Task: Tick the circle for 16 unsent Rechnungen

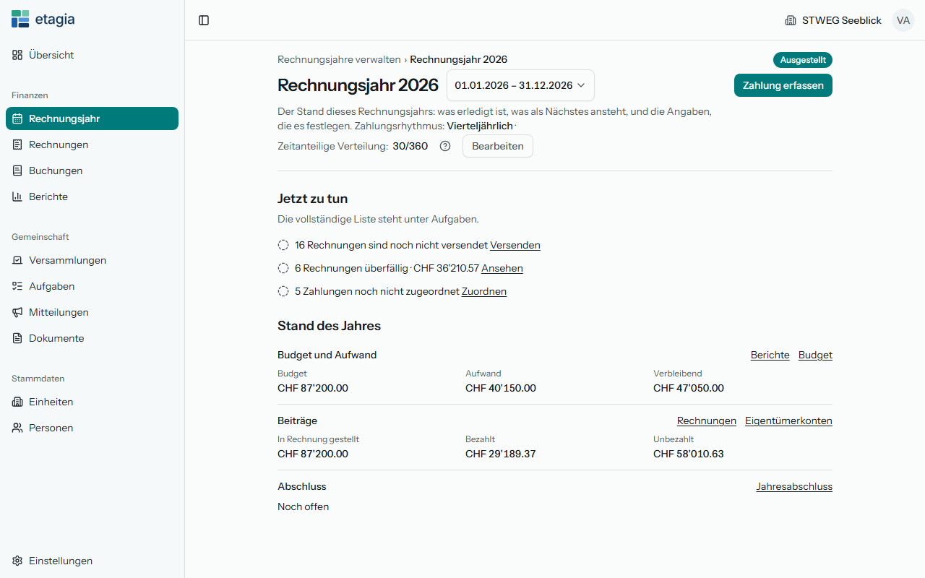Action: pyautogui.click(x=283, y=245)
